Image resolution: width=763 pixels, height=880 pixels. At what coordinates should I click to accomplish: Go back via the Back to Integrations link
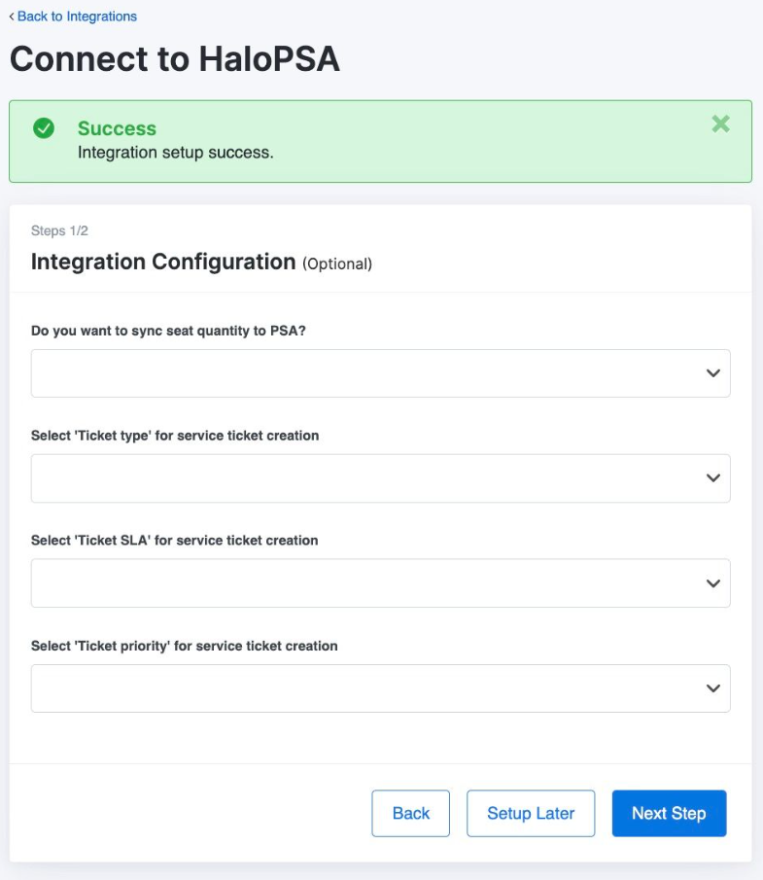tap(77, 17)
